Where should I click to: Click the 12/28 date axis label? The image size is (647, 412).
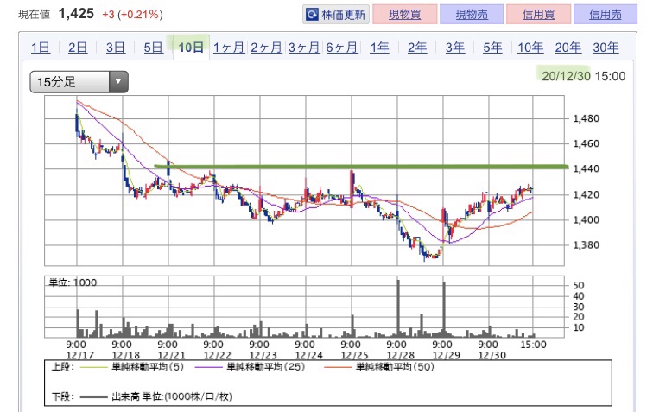click(400, 355)
